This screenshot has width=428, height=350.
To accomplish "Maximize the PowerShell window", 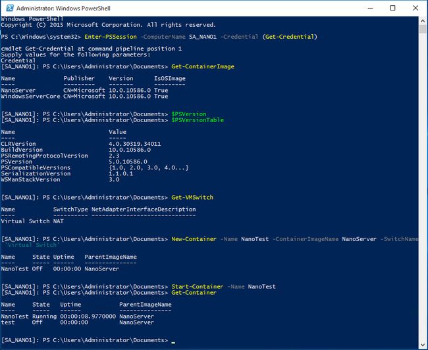I will coord(392,8).
